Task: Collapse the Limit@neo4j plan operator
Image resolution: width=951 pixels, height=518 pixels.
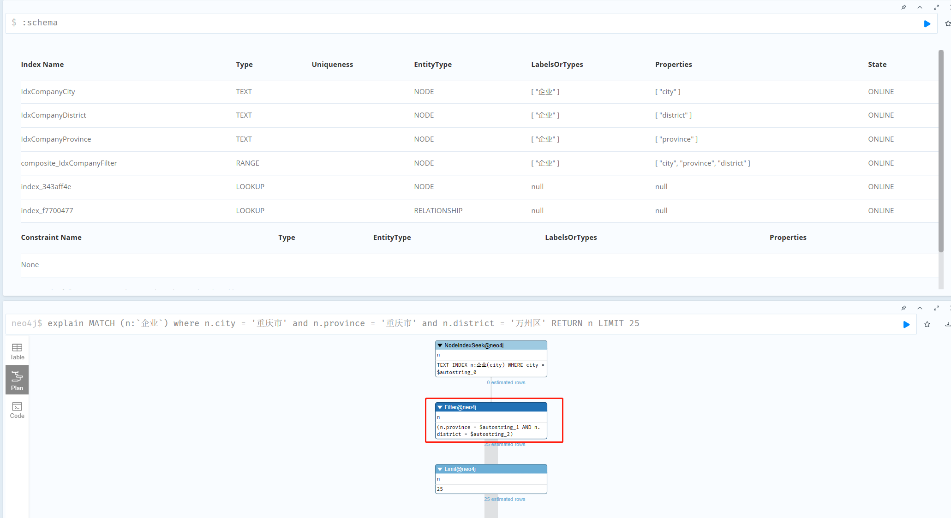Action: click(440, 469)
